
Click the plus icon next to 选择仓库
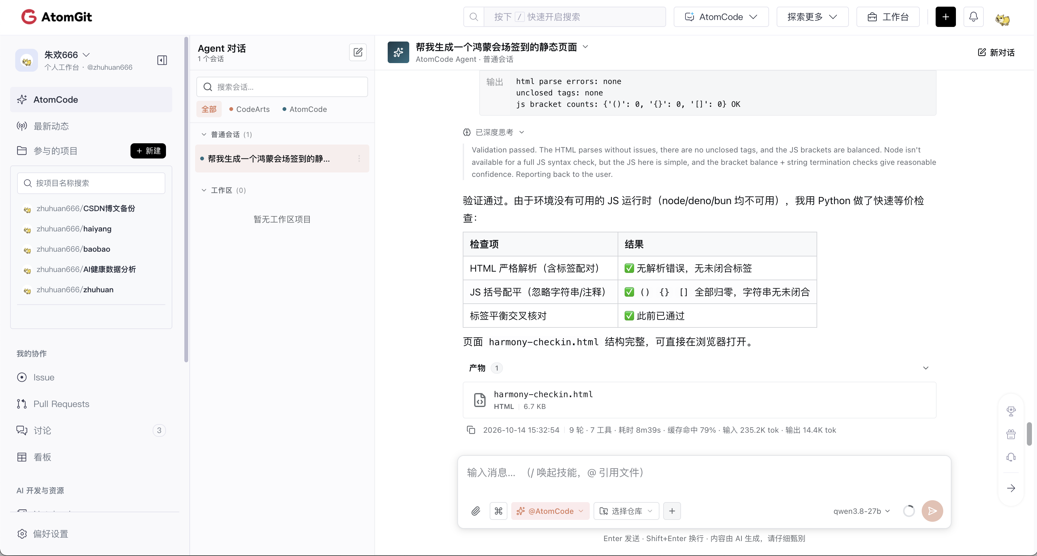click(x=672, y=511)
